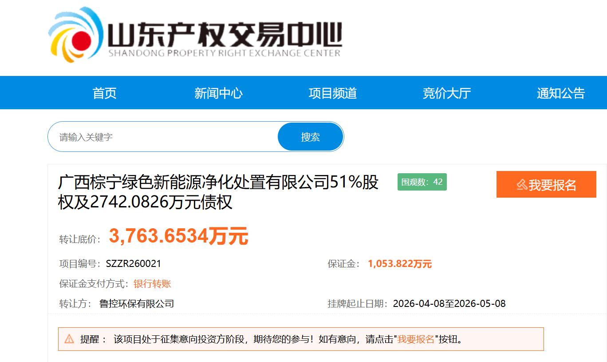Click the 银行转账 payment method text

152,284
